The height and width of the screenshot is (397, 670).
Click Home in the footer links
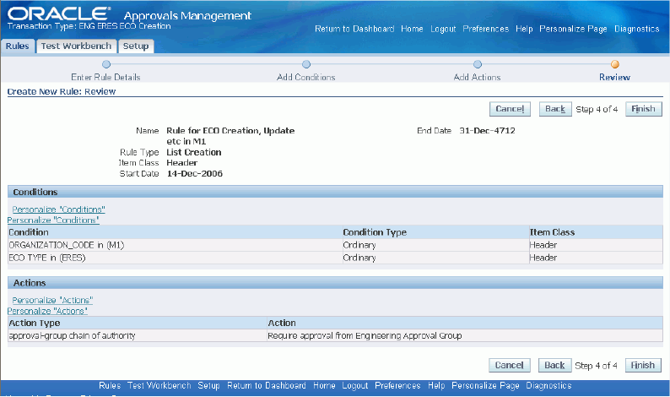[324, 385]
